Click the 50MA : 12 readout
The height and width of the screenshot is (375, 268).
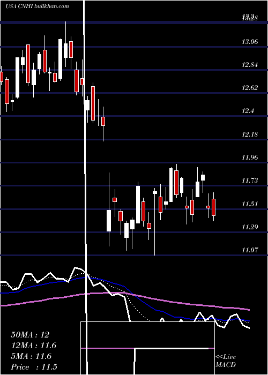tap(30, 335)
